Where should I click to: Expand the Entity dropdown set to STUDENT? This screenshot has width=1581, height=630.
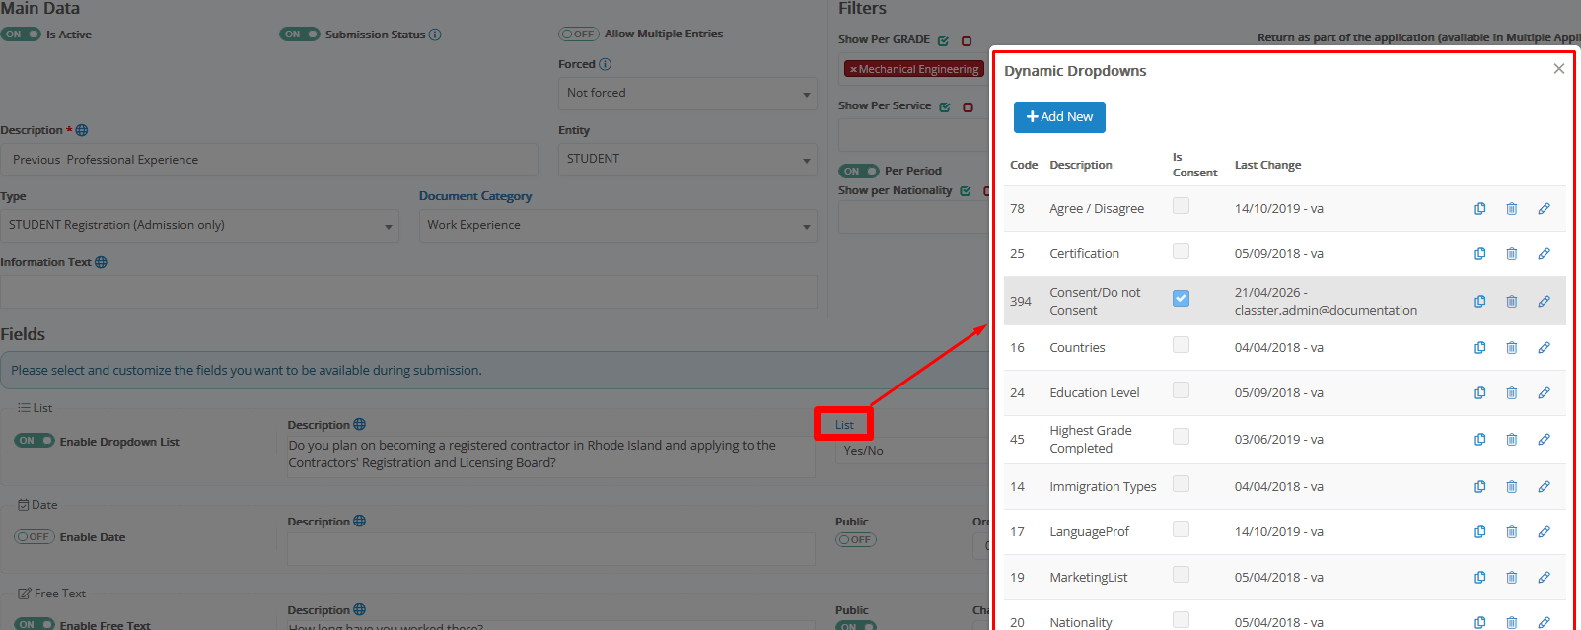click(x=686, y=160)
